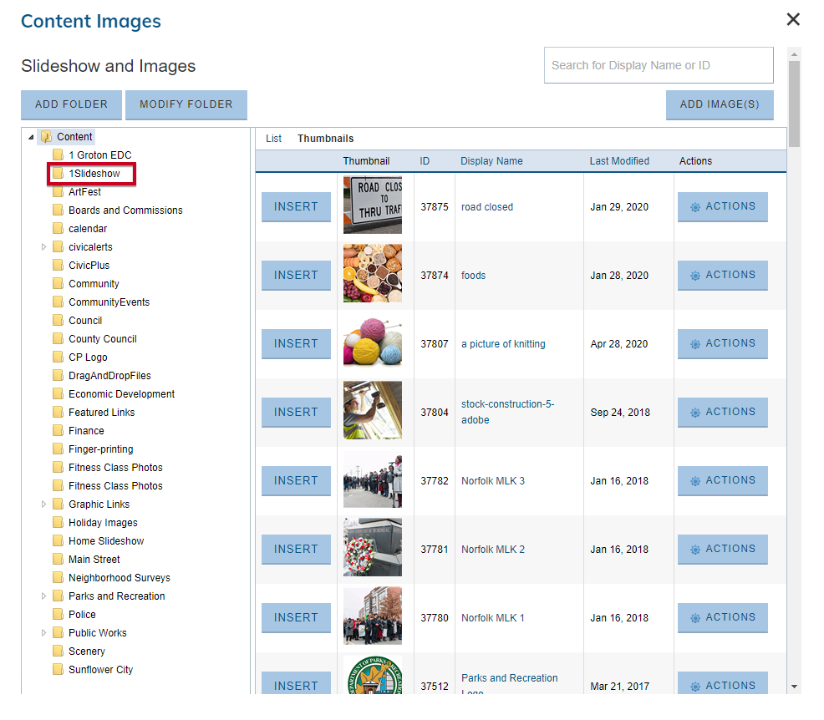
Task: Expand the Public Works folder
Action: 43,633
